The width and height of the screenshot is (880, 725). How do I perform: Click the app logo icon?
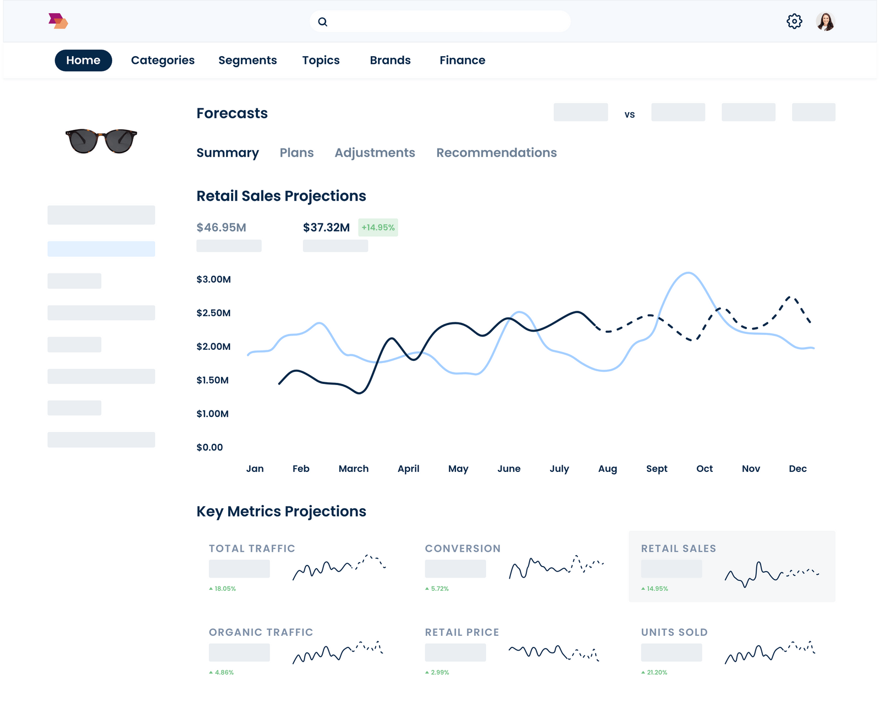[x=58, y=21]
